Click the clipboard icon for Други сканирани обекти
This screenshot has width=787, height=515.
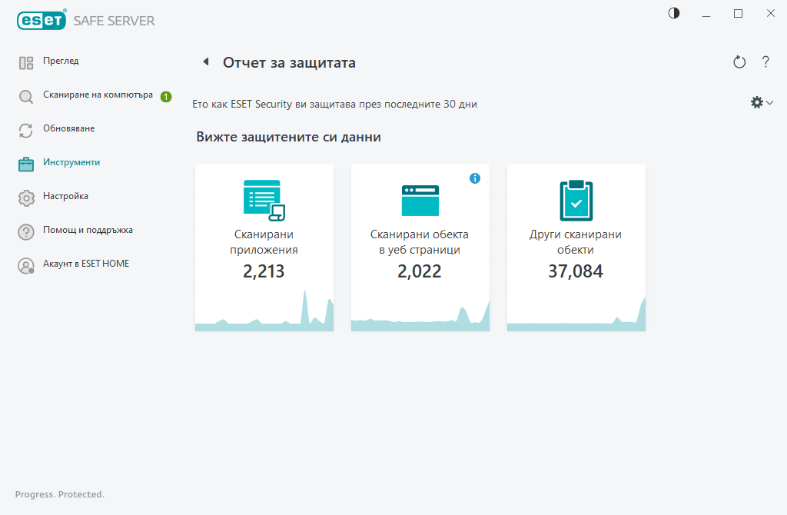pos(576,200)
